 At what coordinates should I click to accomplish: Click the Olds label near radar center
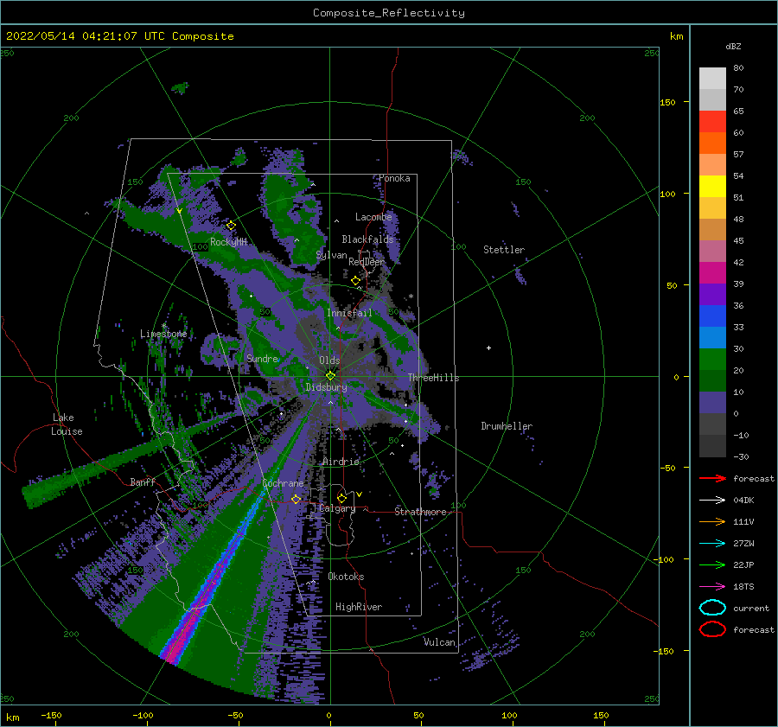pyautogui.click(x=329, y=360)
